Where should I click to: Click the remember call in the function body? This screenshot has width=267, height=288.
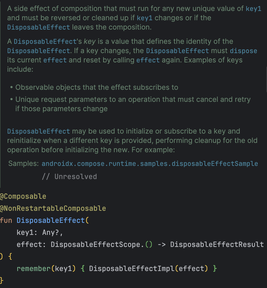[x=34, y=269]
